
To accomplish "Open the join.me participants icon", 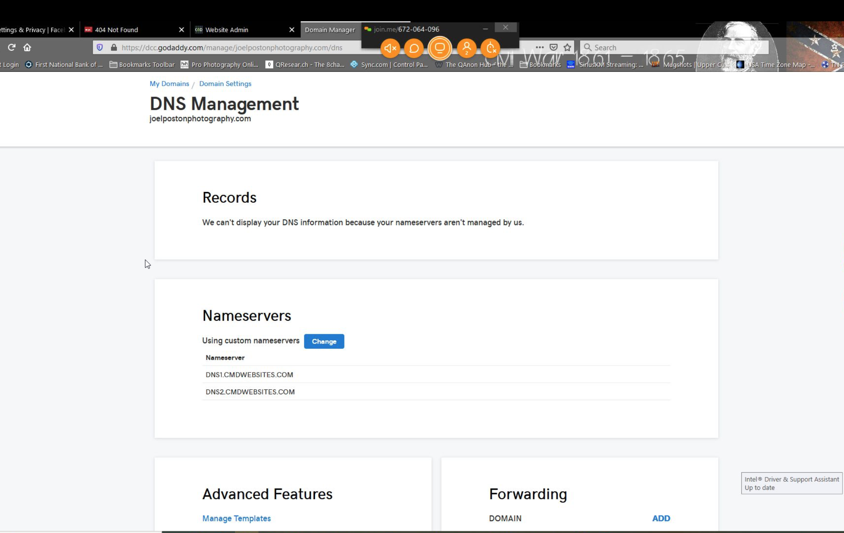I will 466,48.
